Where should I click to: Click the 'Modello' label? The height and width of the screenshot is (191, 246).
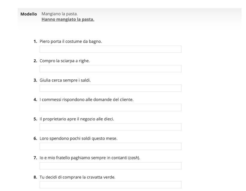(x=28, y=14)
